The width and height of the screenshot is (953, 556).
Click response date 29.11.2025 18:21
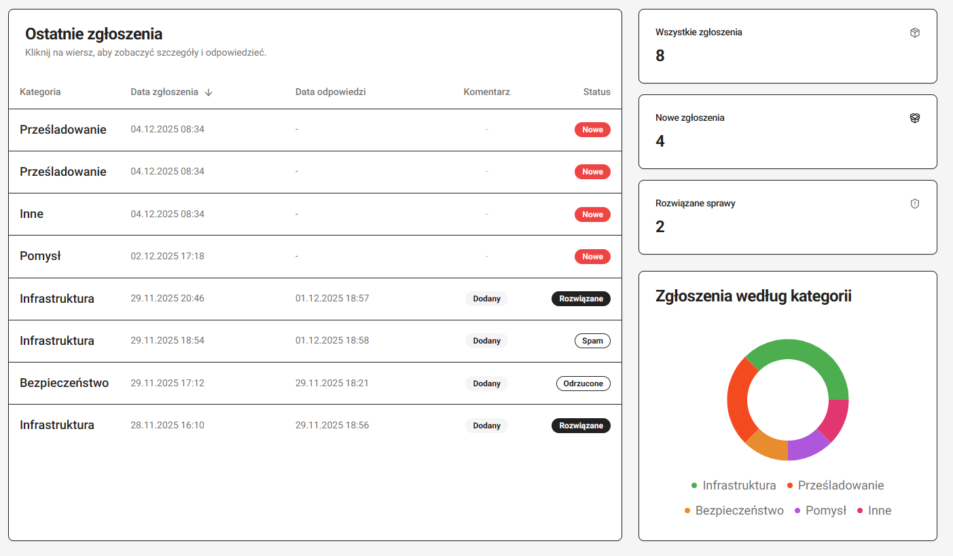coord(332,384)
